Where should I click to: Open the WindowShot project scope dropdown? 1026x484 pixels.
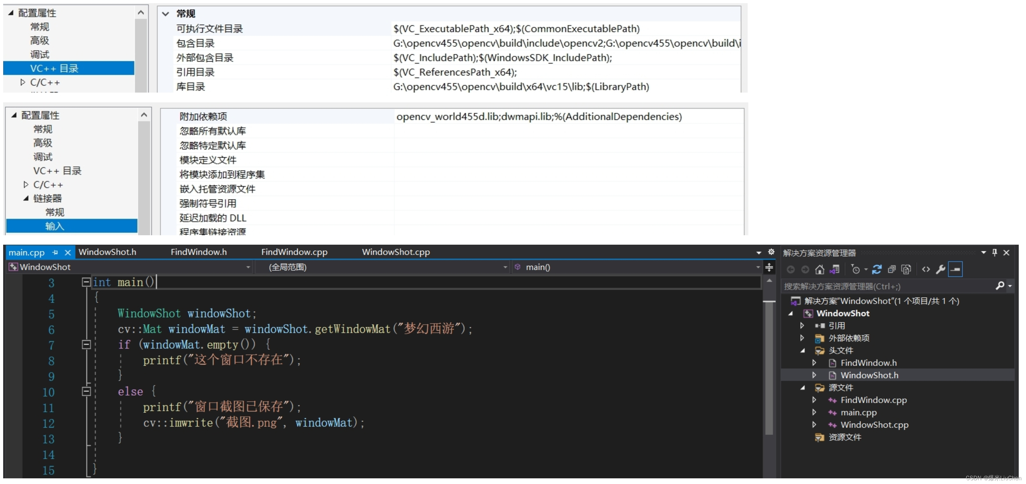(x=248, y=267)
